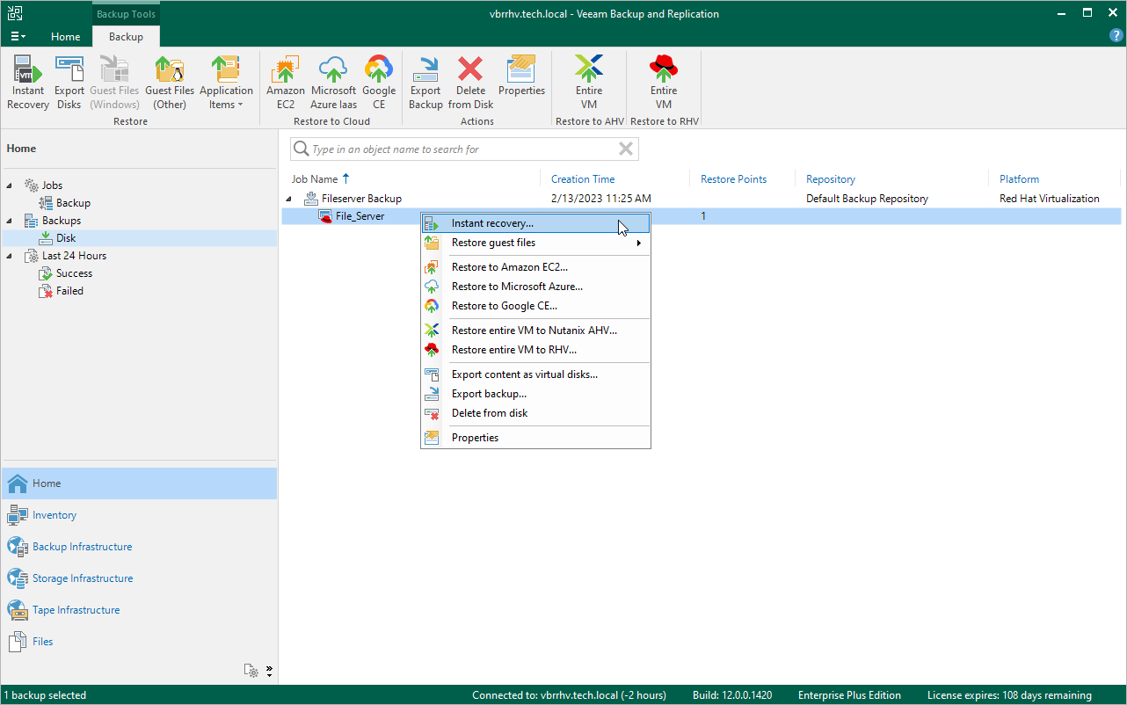Sort by Restore Points column
Viewport: 1127px width, 705px height.
click(733, 179)
